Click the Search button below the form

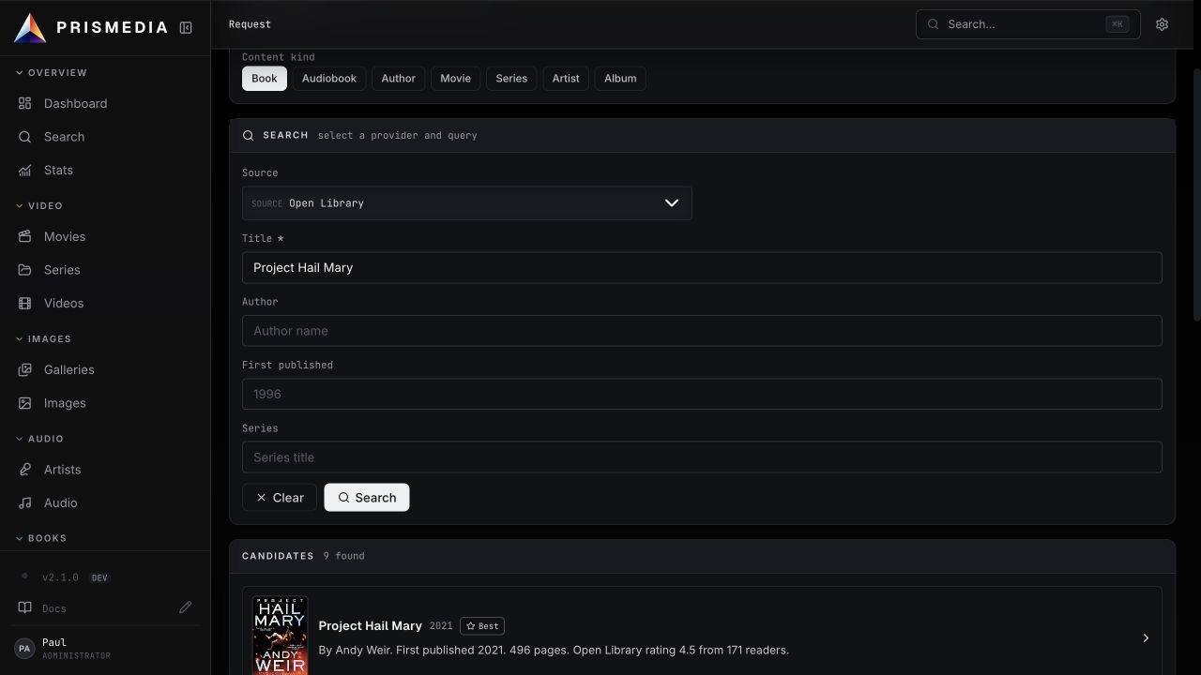click(x=367, y=498)
